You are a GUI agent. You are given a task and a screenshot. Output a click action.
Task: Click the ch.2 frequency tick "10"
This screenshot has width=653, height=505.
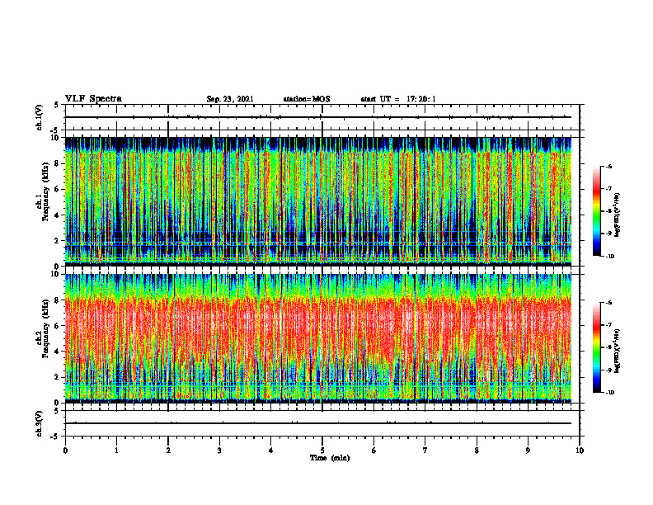57,274
